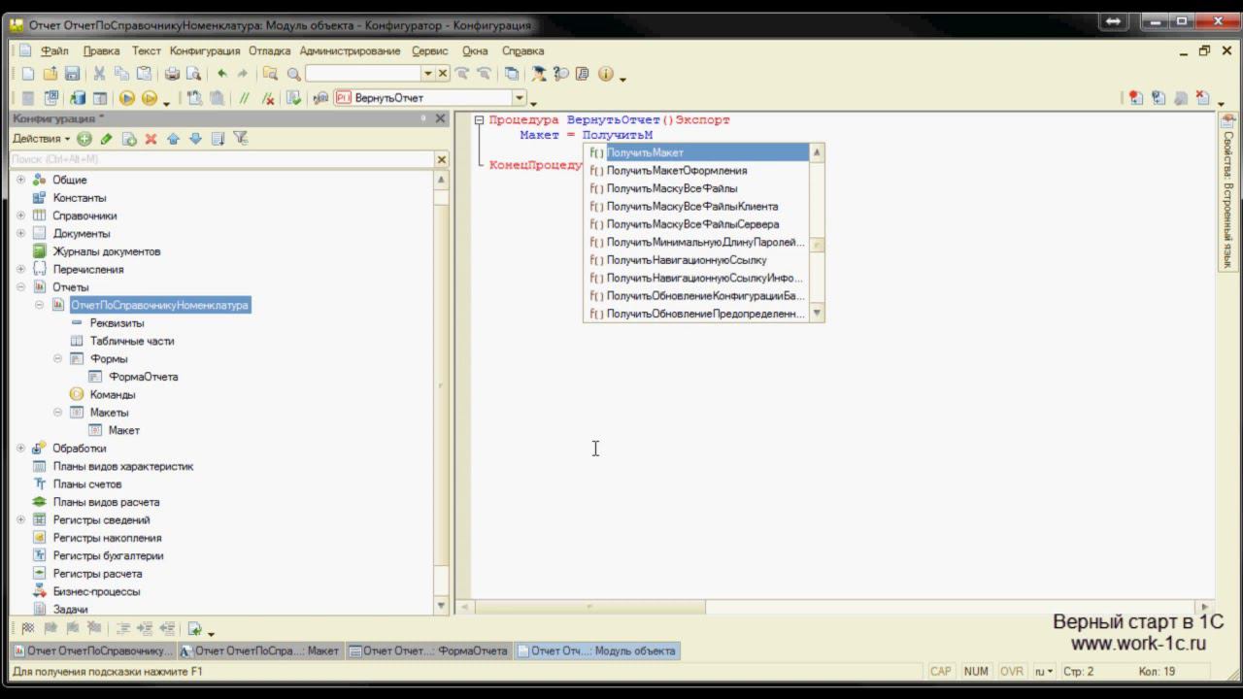Click the pencil edit icon in Конфигурация panel
Image resolution: width=1243 pixels, height=699 pixels.
pos(107,139)
